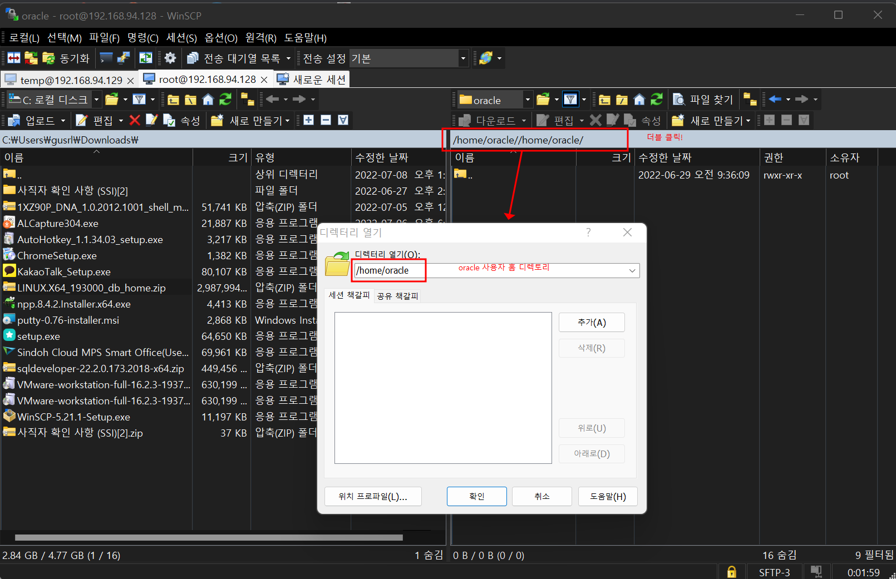
Task: Go to local home directory icon
Action: (x=208, y=100)
